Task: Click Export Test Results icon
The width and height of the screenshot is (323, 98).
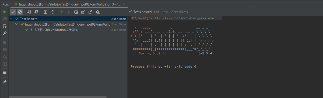Action: tap(90, 12)
